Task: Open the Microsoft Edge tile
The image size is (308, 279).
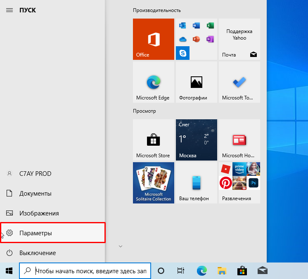Action: pyautogui.click(x=154, y=82)
